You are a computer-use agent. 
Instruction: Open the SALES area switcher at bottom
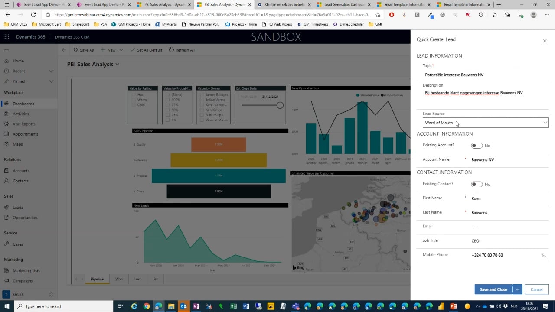[x=29, y=294]
